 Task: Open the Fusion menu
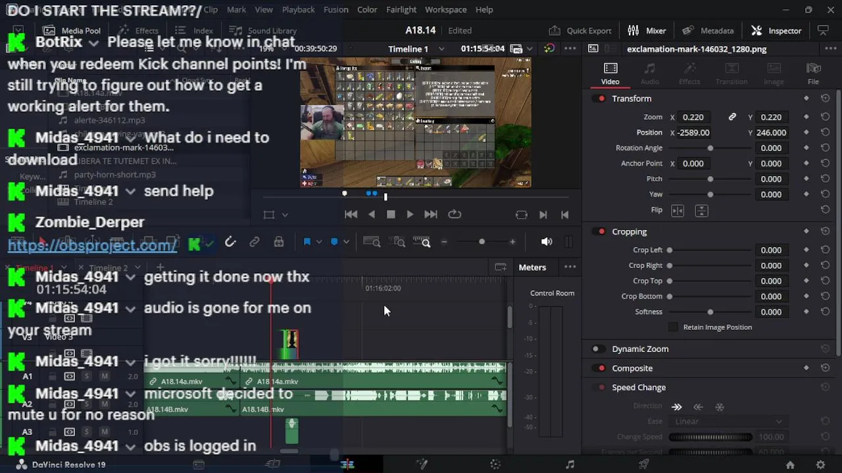click(x=336, y=10)
